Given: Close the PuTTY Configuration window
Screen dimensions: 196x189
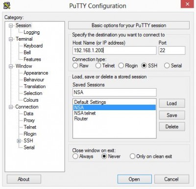Looking at the screenshot, I should [187, 4].
